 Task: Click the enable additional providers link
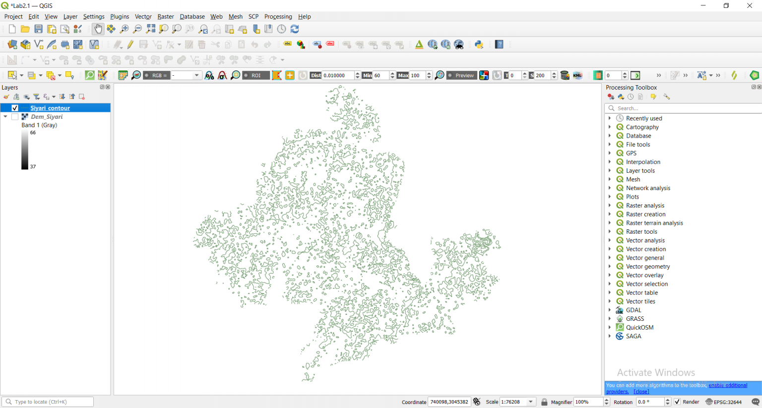[x=727, y=385]
